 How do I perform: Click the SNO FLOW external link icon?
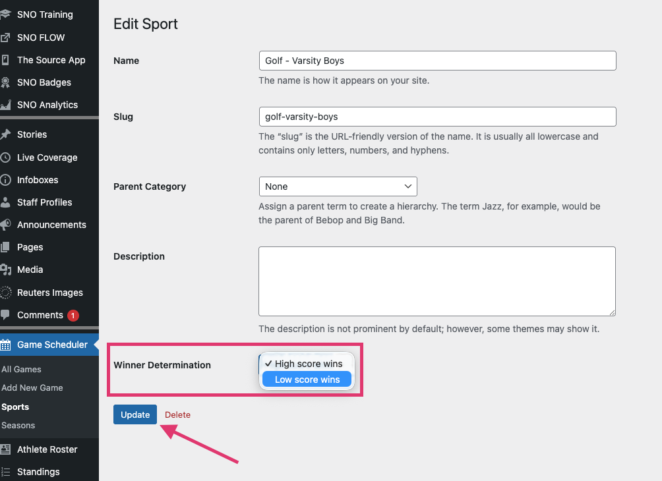[5, 38]
